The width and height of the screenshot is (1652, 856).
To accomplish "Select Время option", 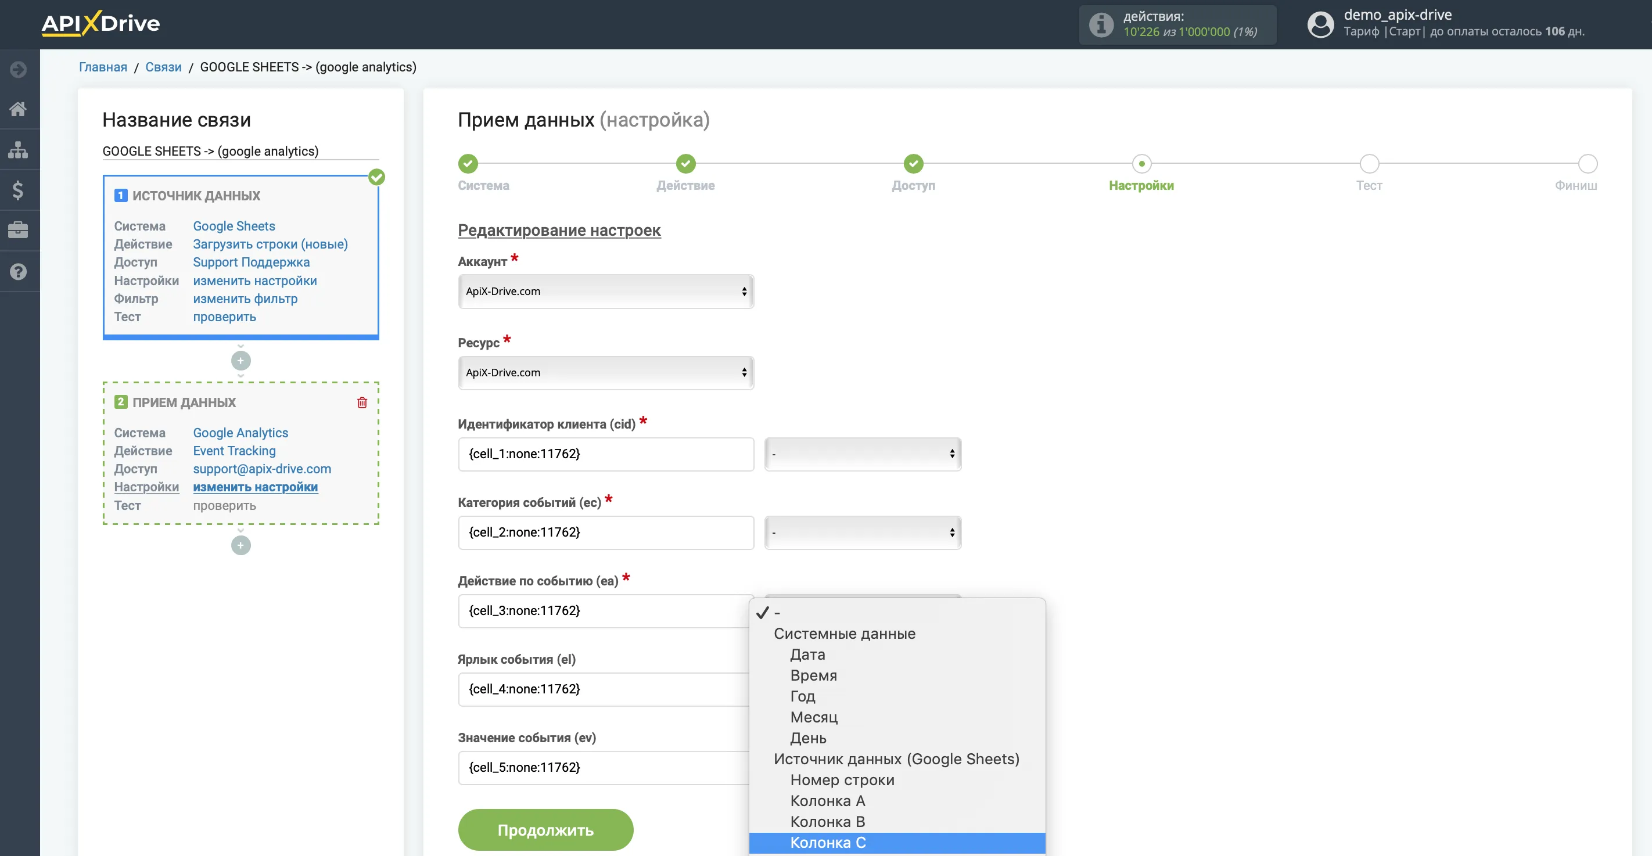I will [897, 675].
